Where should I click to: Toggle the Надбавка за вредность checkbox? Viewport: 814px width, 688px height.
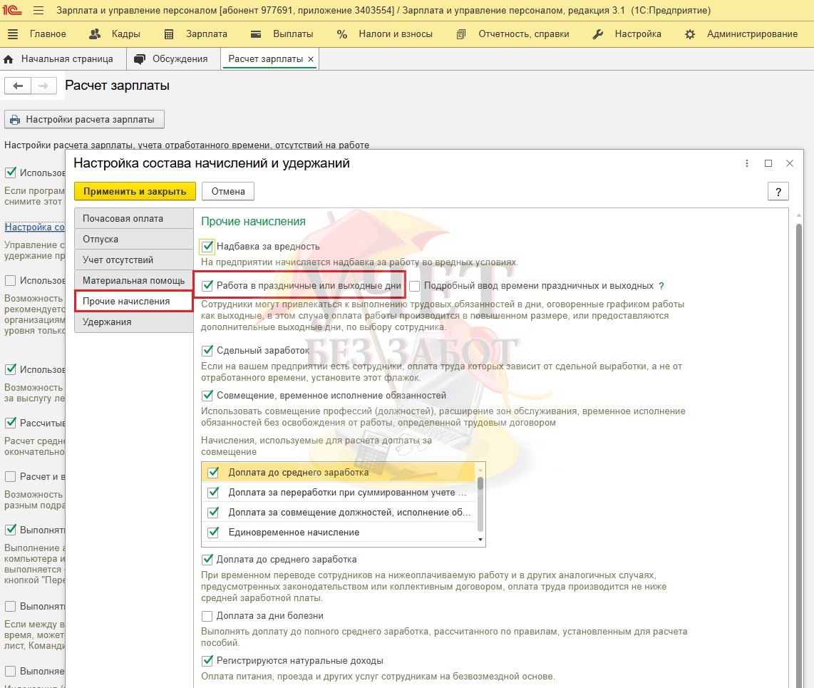pos(207,247)
